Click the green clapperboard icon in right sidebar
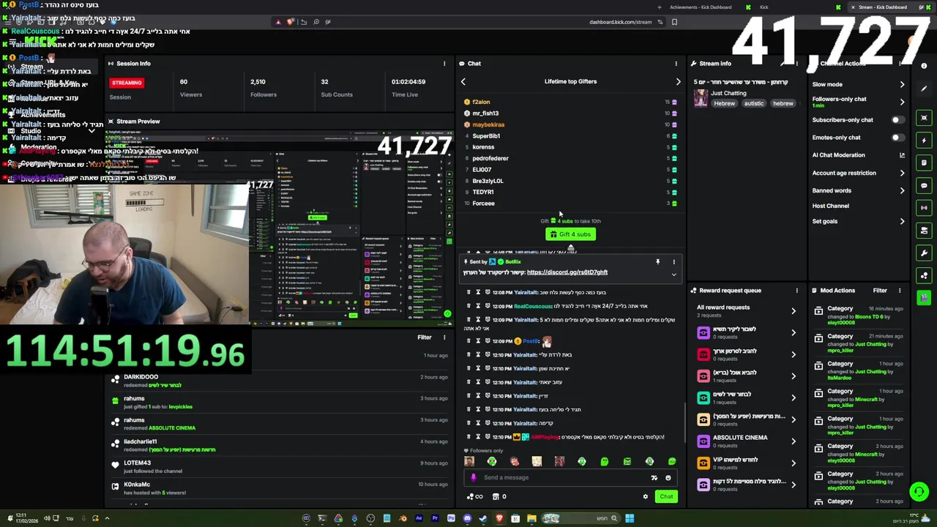This screenshot has width=937, height=527. pos(924,297)
